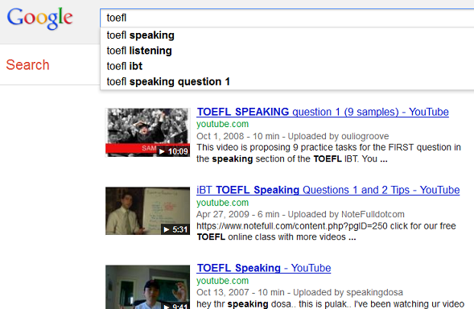The image size is (474, 309).
Task: Open the red Search label
Action: 27,65
